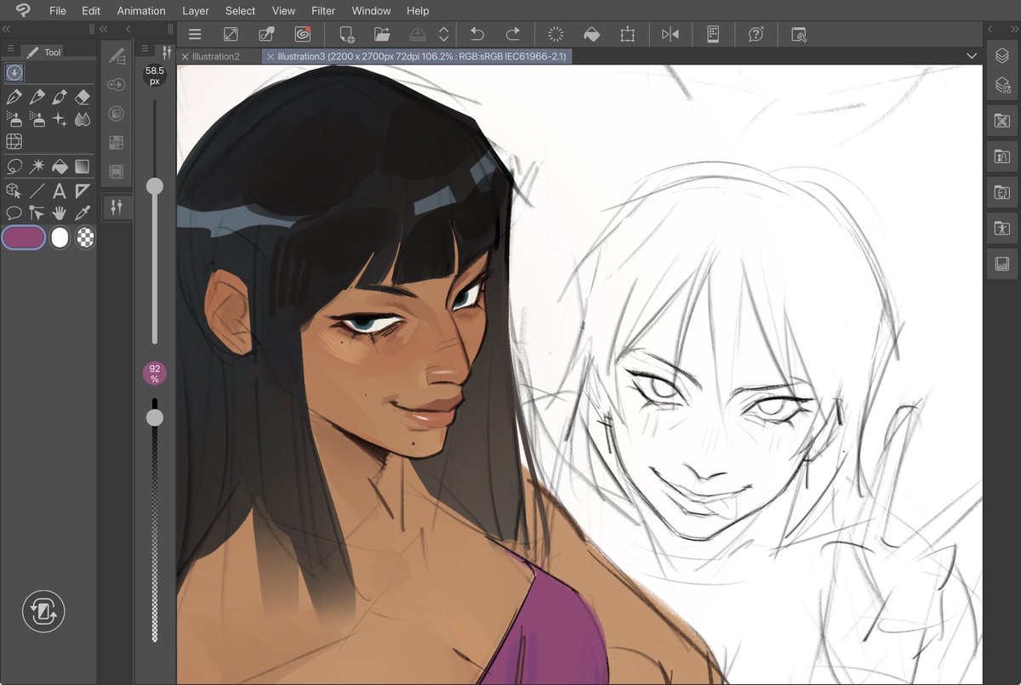Click the round rotate device button
Screen dimensions: 1021x685
coord(43,611)
